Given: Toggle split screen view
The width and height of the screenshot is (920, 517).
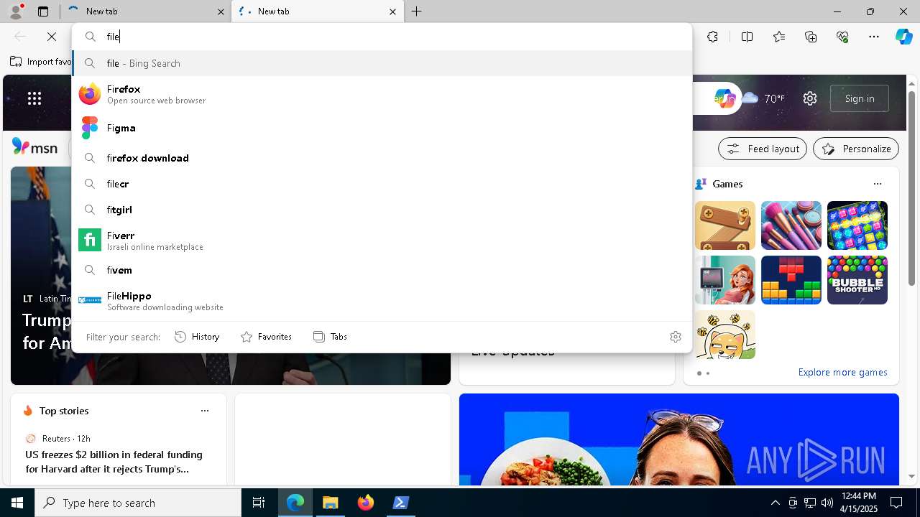Looking at the screenshot, I should [747, 37].
